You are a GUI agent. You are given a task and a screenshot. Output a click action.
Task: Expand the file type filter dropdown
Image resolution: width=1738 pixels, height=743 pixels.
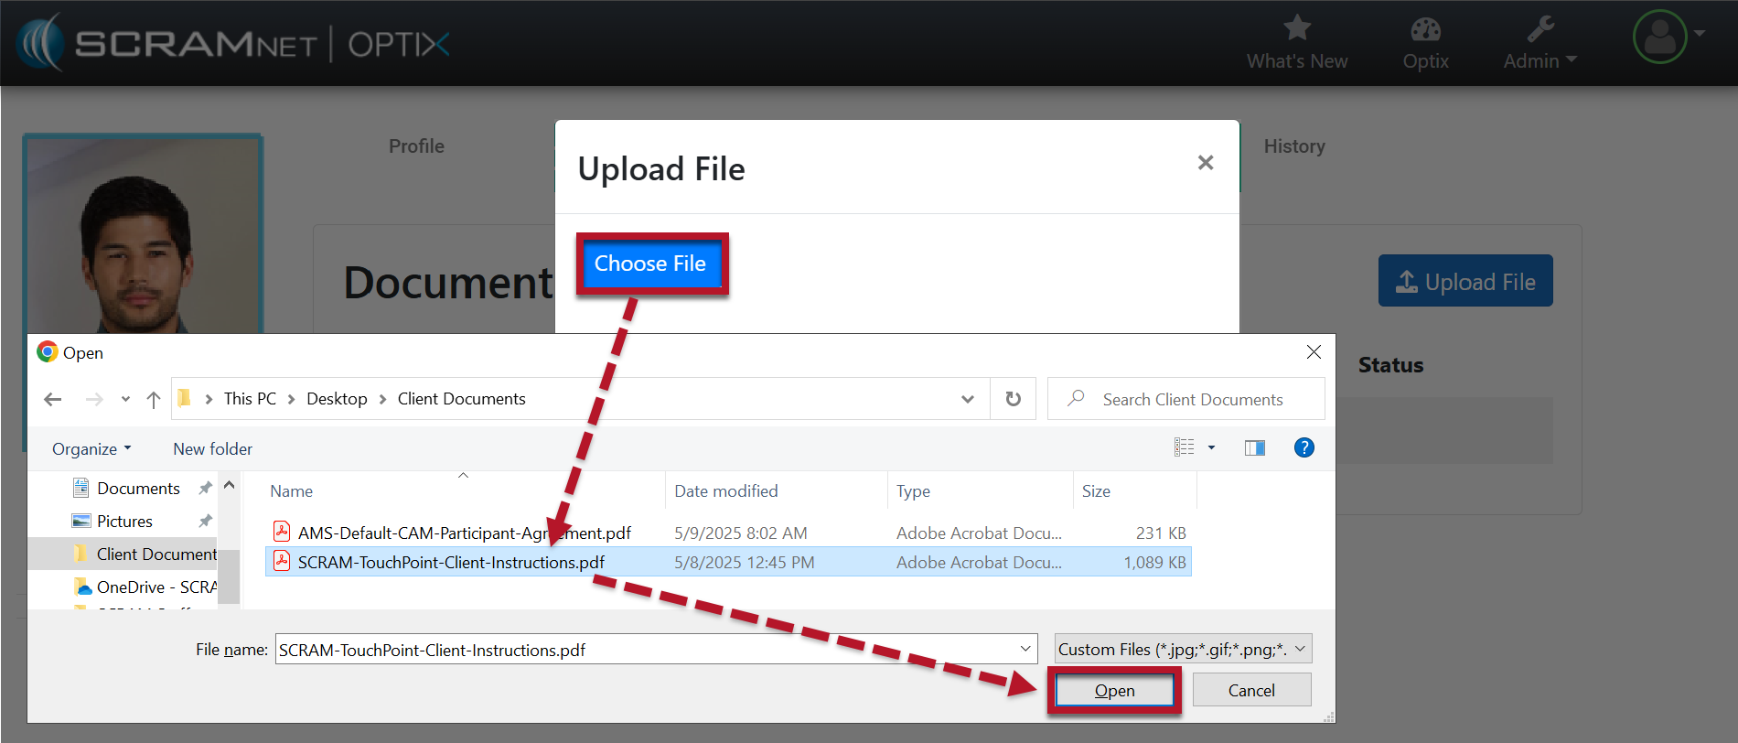(1183, 649)
